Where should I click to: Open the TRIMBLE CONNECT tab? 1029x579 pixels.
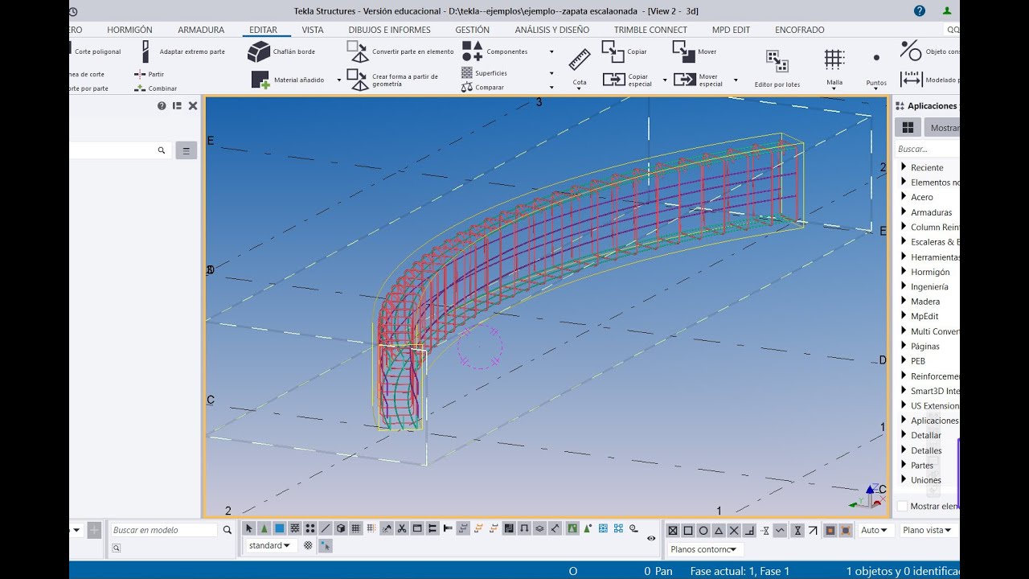point(650,30)
